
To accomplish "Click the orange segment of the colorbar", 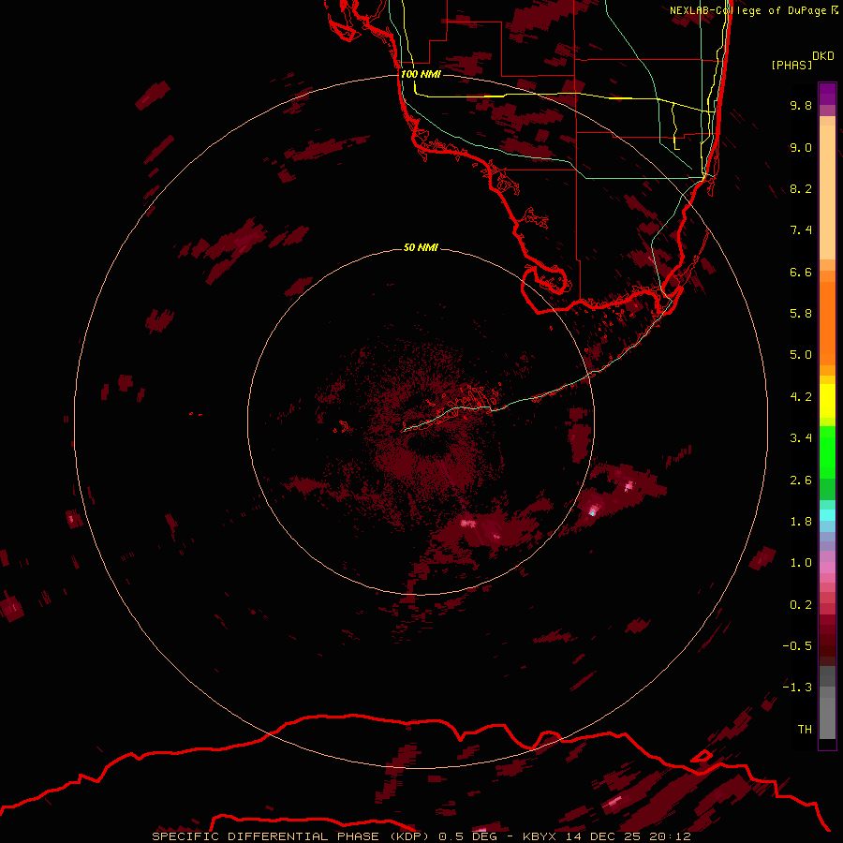I will (827, 323).
